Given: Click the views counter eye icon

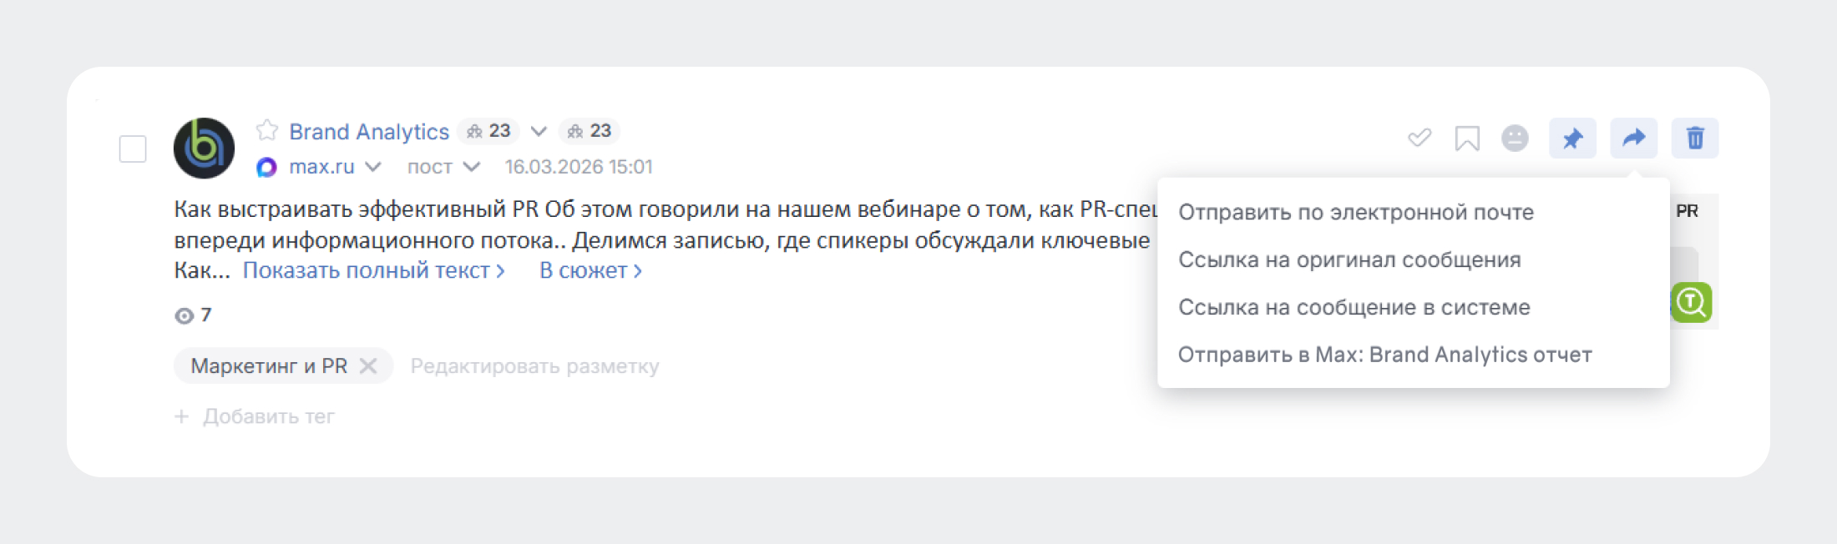Looking at the screenshot, I should pos(185,315).
